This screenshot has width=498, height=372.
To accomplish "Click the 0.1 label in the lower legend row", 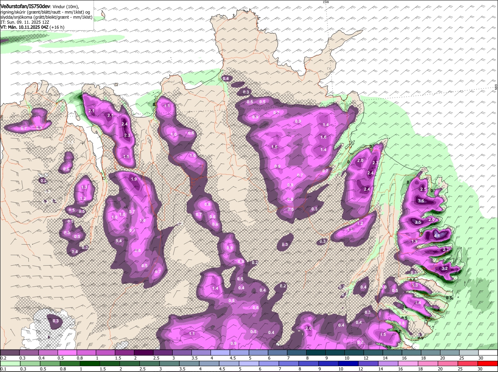I will [x=3, y=369].
